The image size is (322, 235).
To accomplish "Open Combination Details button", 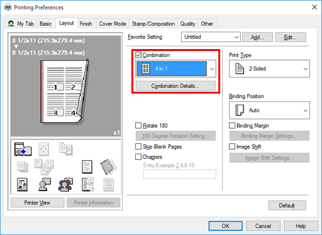I will coord(176,86).
